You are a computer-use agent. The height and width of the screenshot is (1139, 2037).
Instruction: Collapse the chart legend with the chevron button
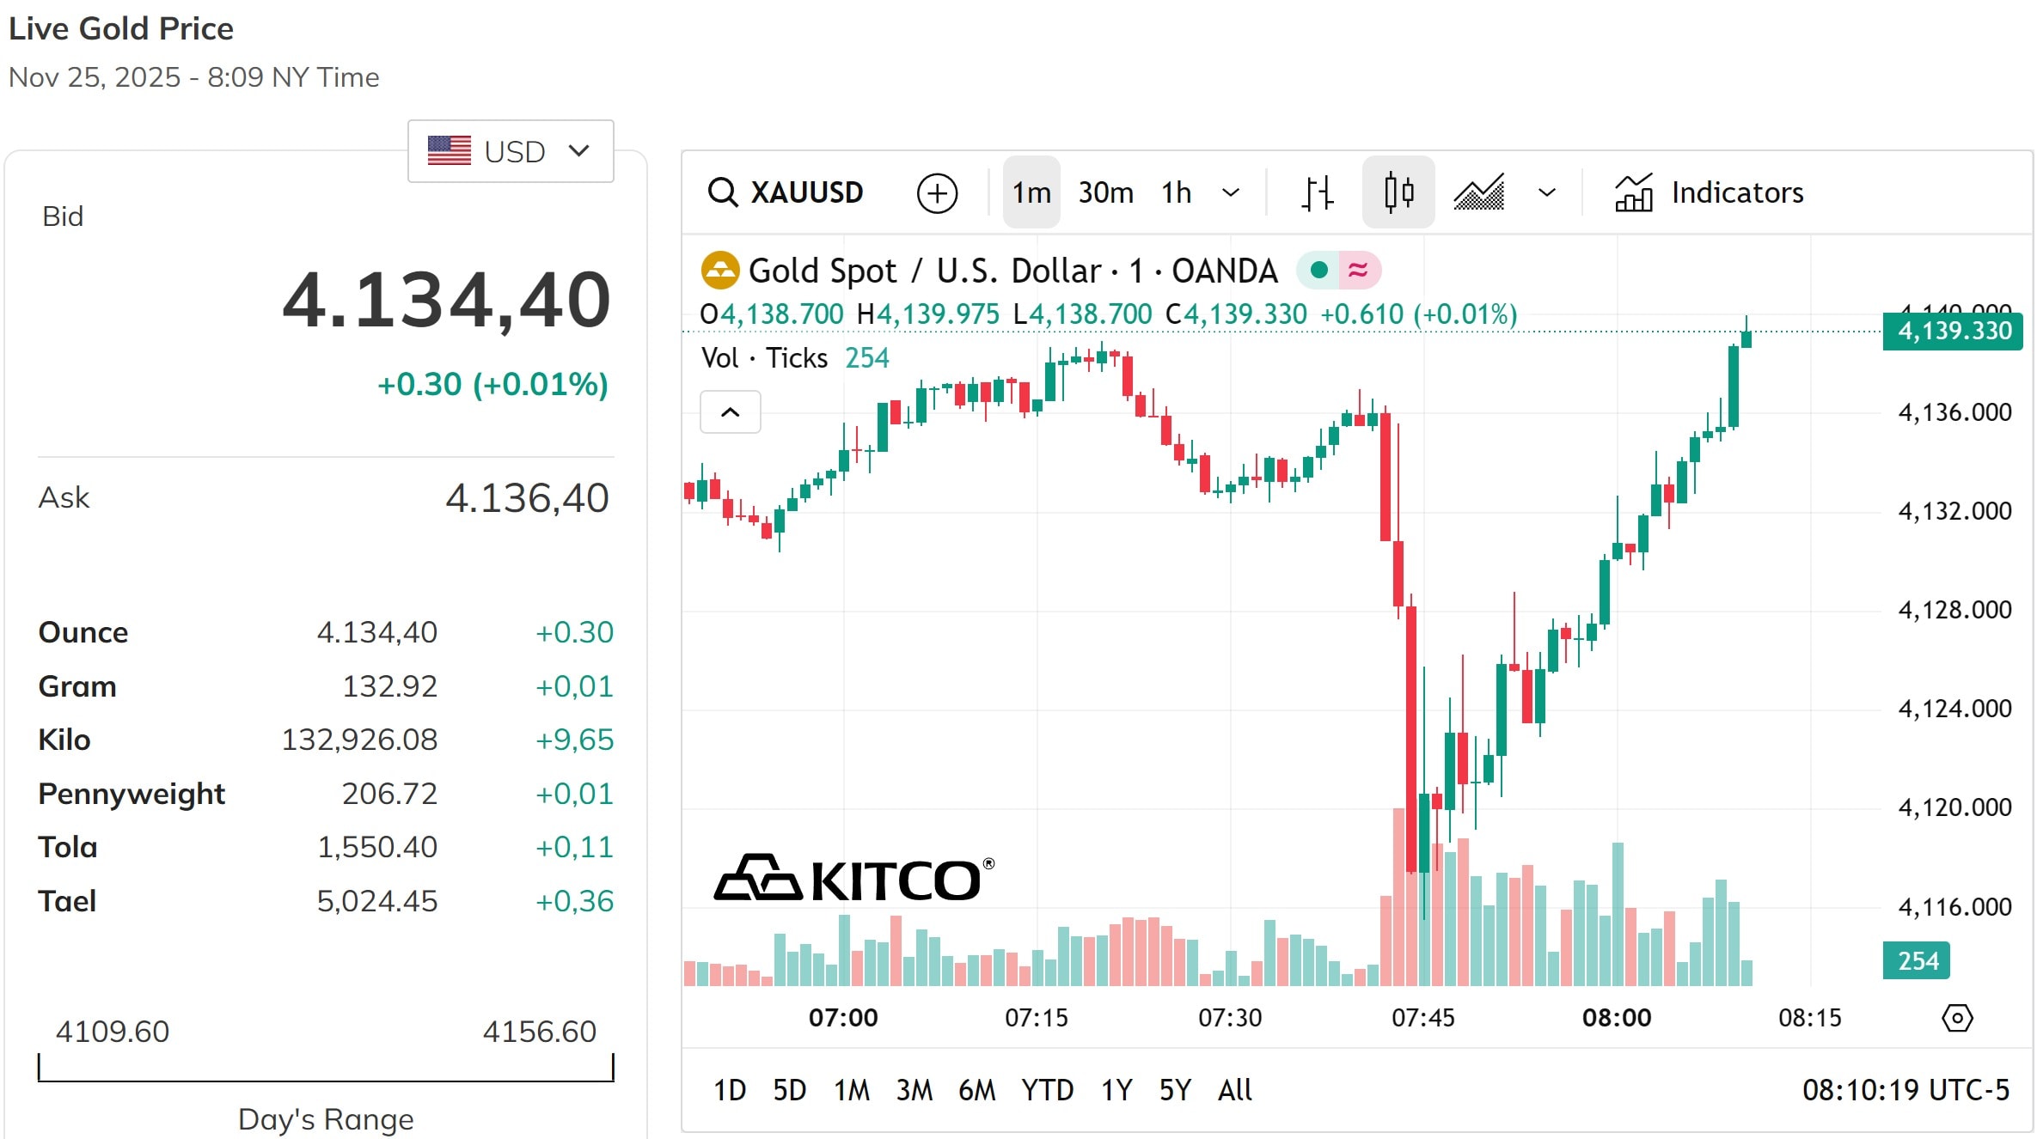coord(730,412)
